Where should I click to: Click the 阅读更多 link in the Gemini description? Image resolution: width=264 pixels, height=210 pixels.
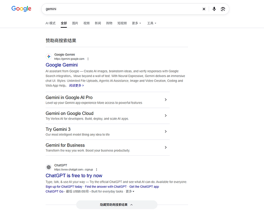(76, 85)
